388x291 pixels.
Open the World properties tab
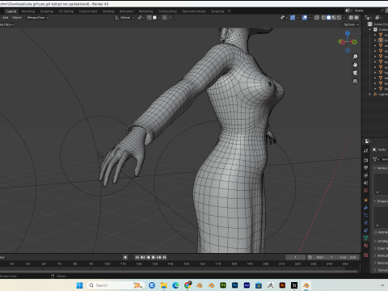click(x=365, y=190)
